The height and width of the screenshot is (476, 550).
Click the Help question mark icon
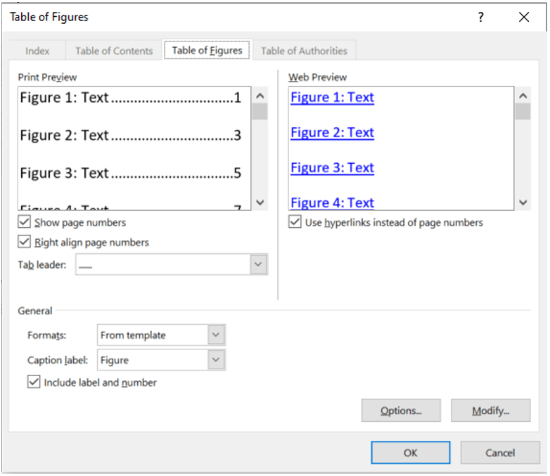[480, 18]
